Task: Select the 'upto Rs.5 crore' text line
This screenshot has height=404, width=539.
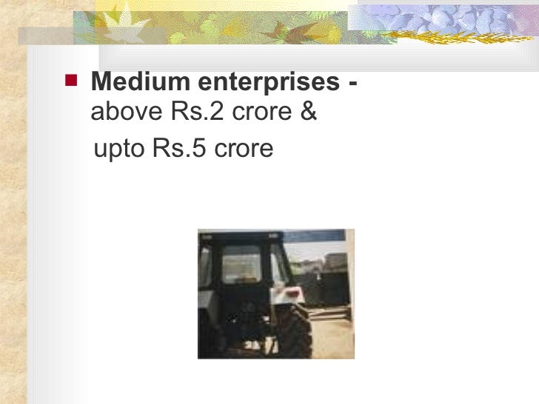Action: pyautogui.click(x=183, y=148)
